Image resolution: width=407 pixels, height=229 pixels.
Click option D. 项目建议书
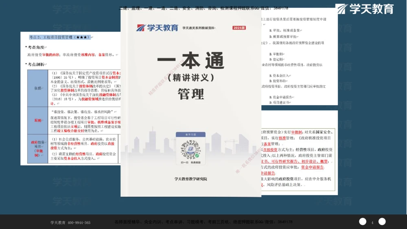280,103
